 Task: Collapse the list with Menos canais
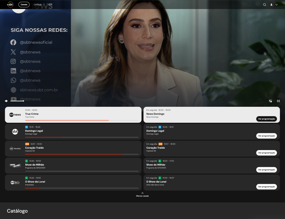click(x=142, y=195)
